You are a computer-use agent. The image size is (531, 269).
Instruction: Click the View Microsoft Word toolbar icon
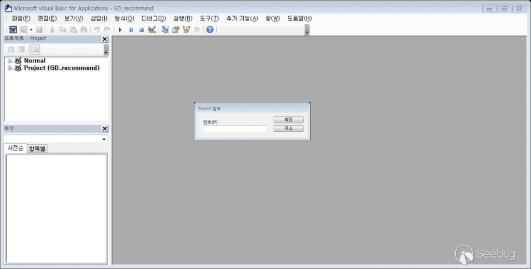coord(13,29)
